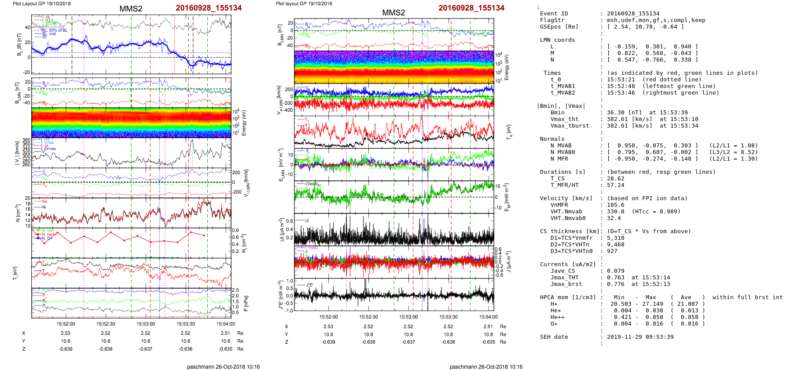The image size is (794, 370).
Task: Click the LMN coords heading
Action: point(557,40)
